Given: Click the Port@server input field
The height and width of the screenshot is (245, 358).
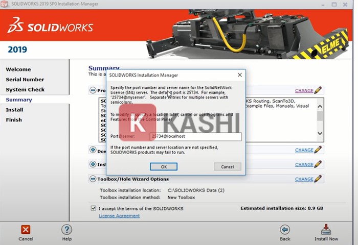Looking at the screenshot, I should pyautogui.click(x=195, y=137).
